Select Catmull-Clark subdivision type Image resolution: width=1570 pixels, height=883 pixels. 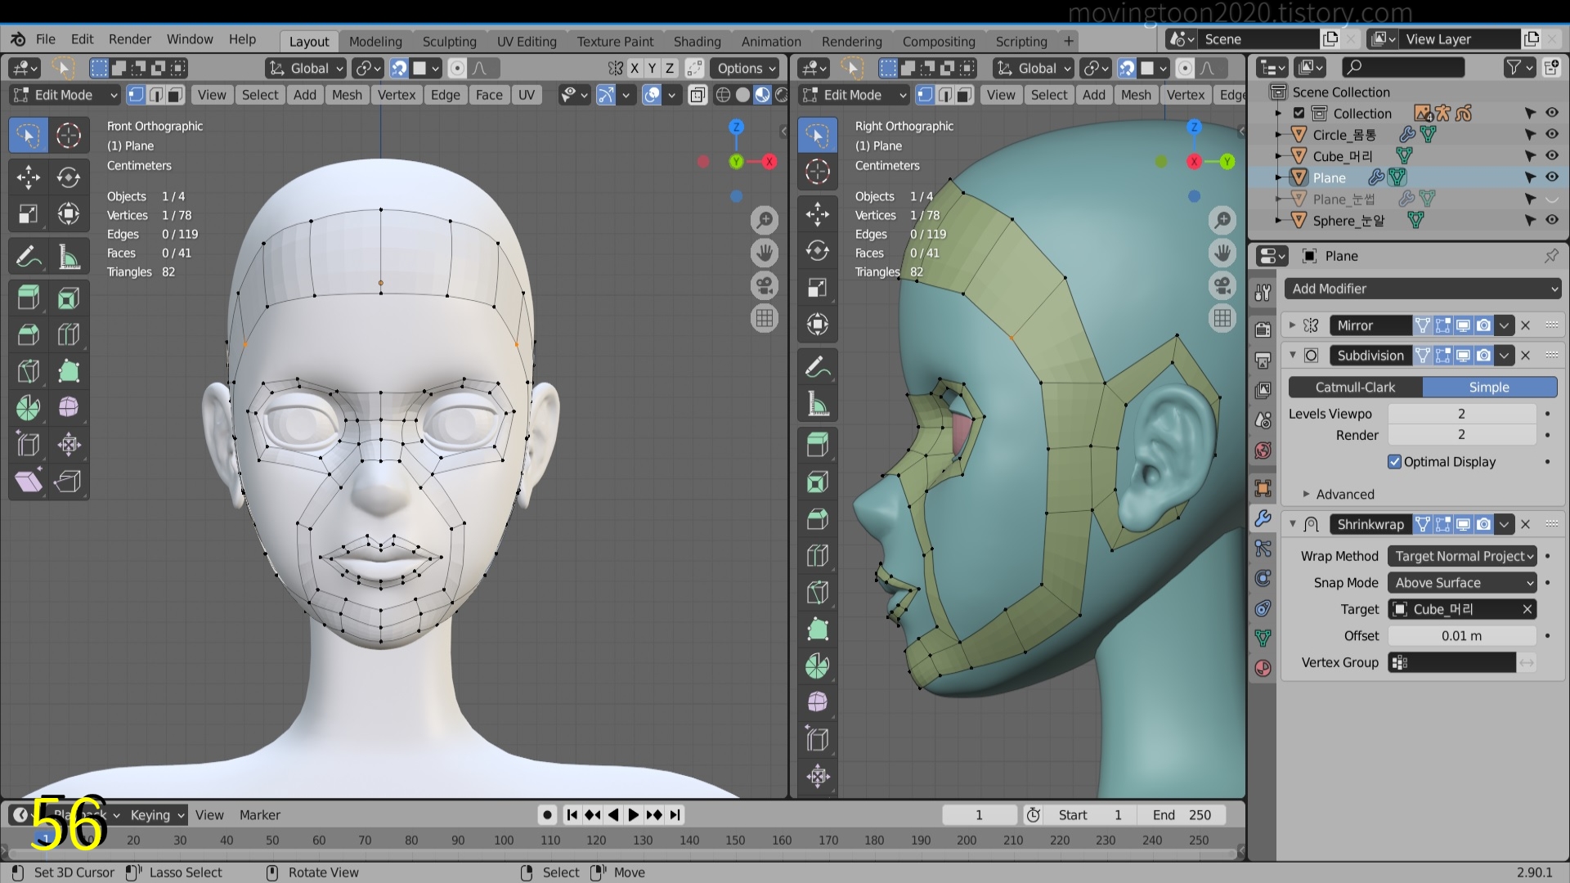[x=1355, y=388]
